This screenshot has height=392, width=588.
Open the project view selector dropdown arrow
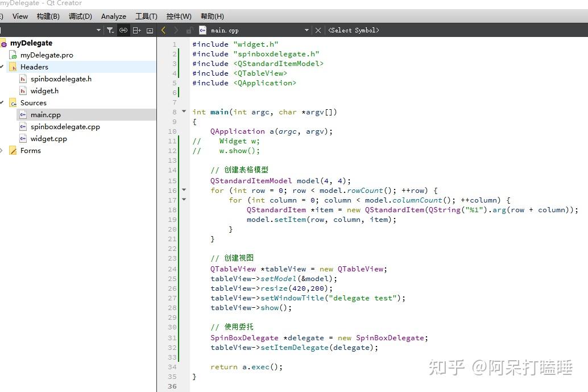click(x=98, y=30)
